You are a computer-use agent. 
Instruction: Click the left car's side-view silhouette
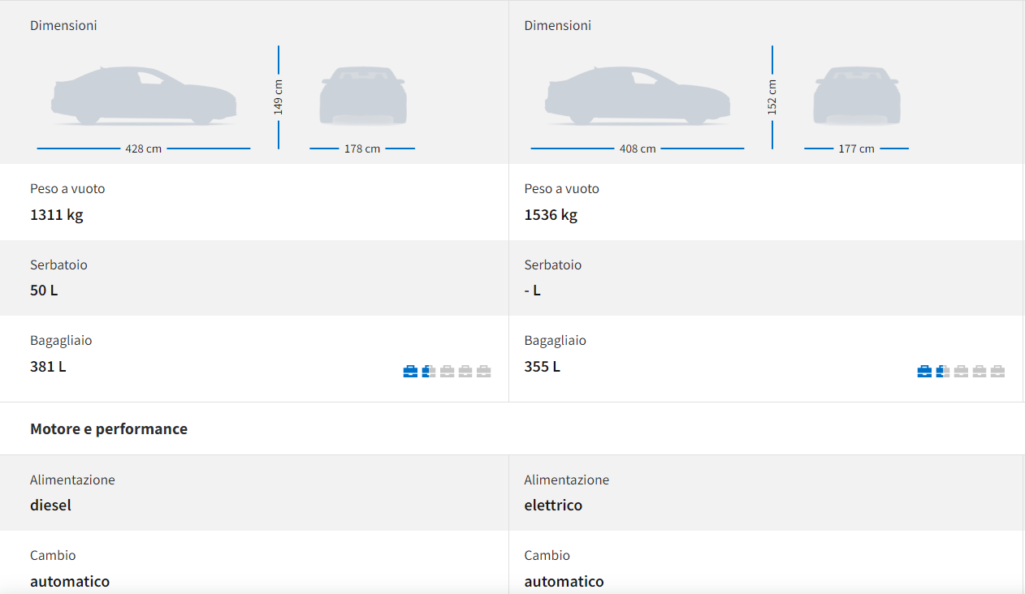click(x=144, y=96)
